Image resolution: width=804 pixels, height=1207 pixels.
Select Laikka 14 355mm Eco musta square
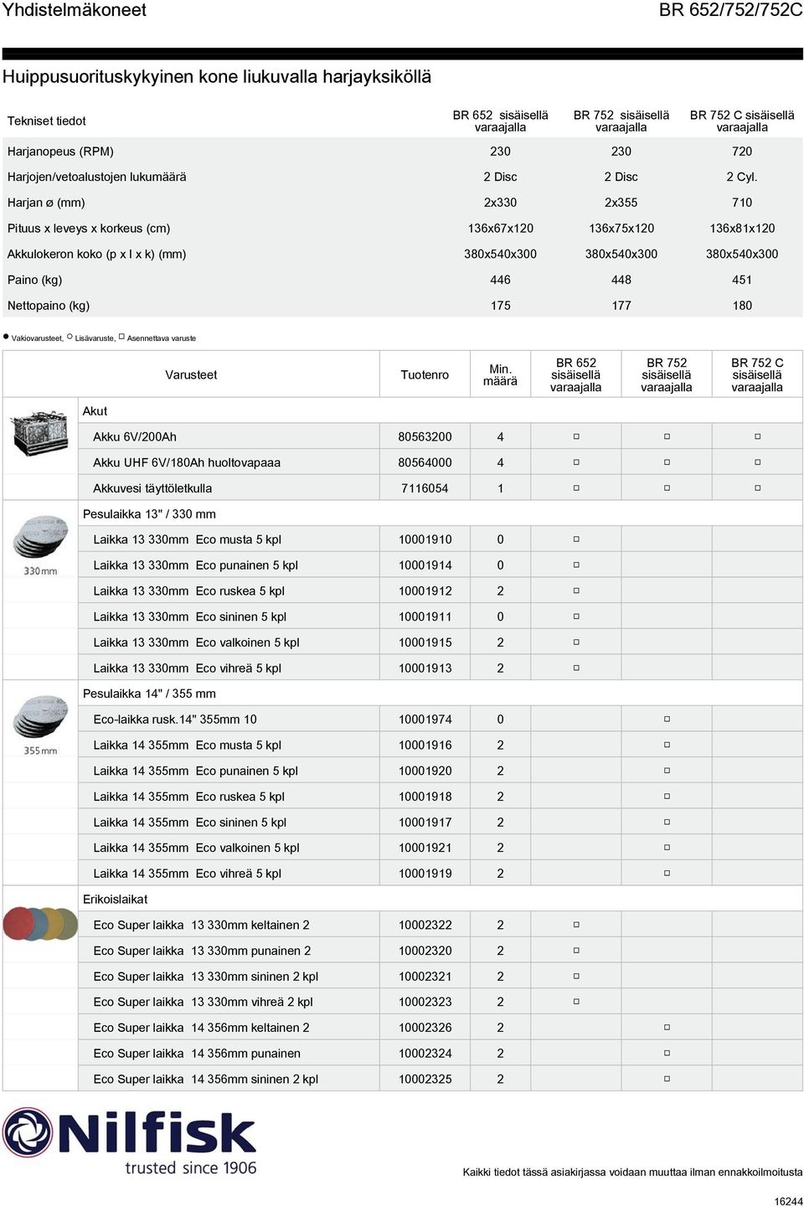(x=667, y=745)
